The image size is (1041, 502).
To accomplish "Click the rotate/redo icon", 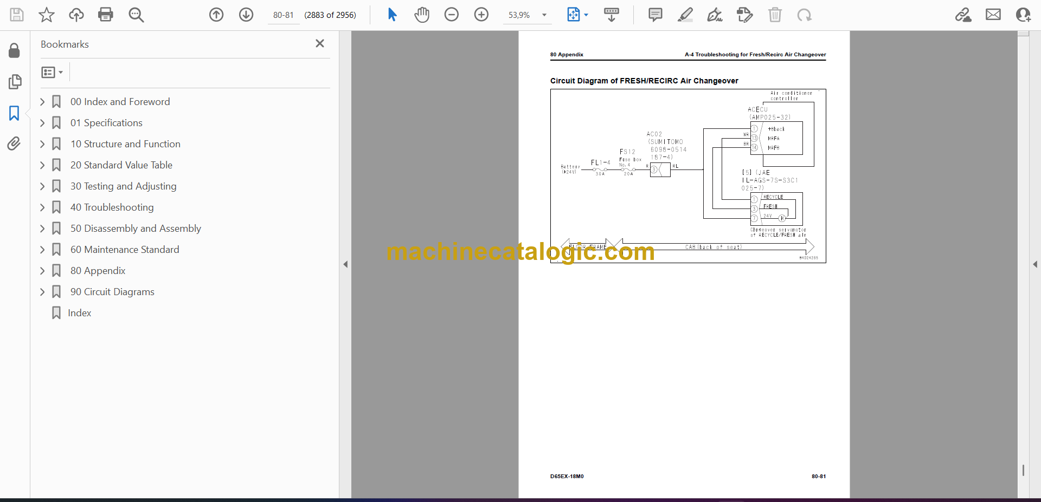I will pyautogui.click(x=805, y=15).
